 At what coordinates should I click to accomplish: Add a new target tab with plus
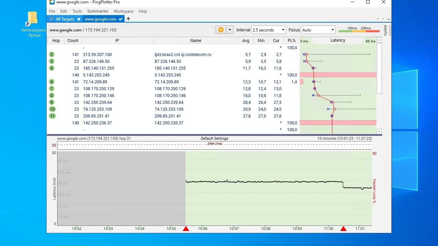128,19
